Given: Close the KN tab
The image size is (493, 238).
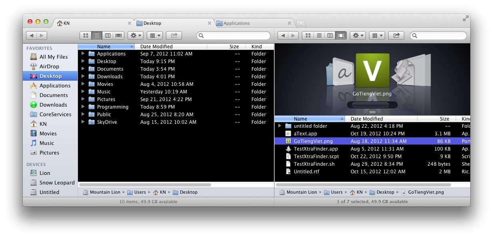Looking at the screenshot, I should [x=129, y=23].
